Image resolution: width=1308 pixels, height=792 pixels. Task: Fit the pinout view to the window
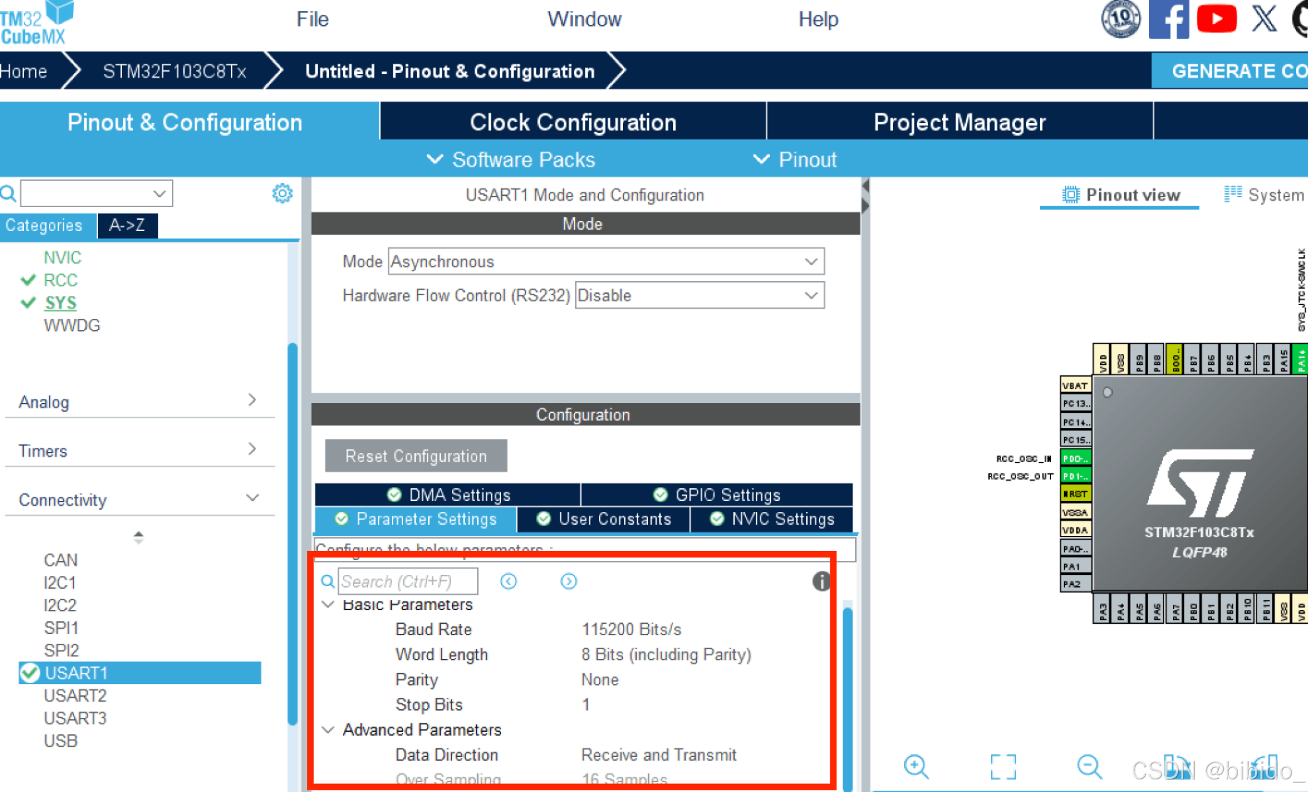coord(1003,766)
